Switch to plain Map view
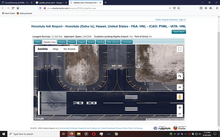Screen dimensions: 220x137 pos(55,49)
